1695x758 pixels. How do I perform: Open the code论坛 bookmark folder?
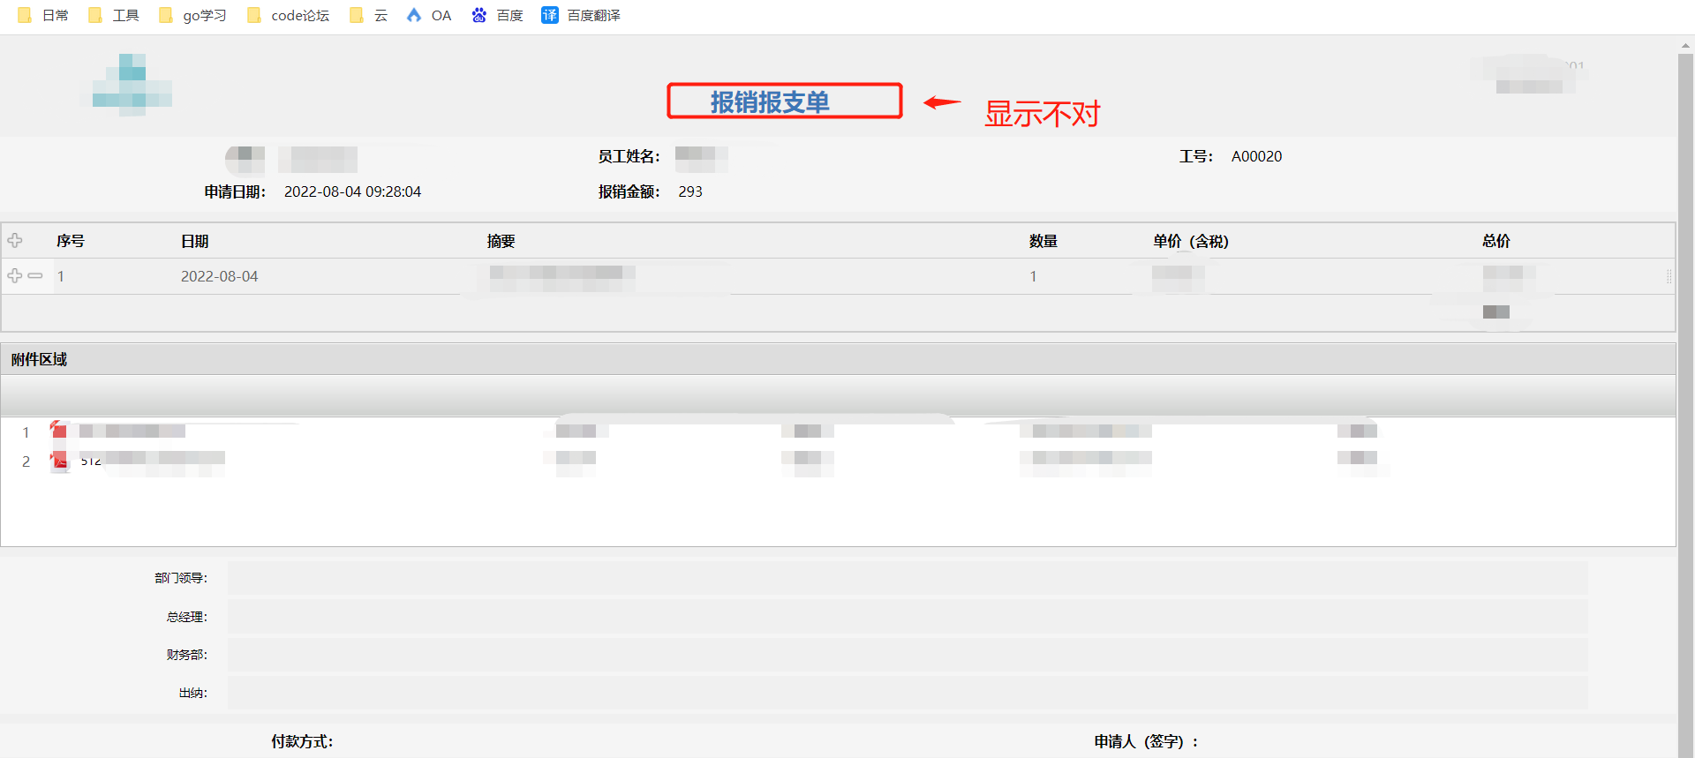(x=288, y=15)
